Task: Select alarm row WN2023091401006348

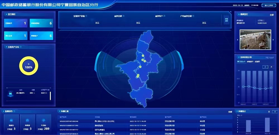Action: (145, 121)
